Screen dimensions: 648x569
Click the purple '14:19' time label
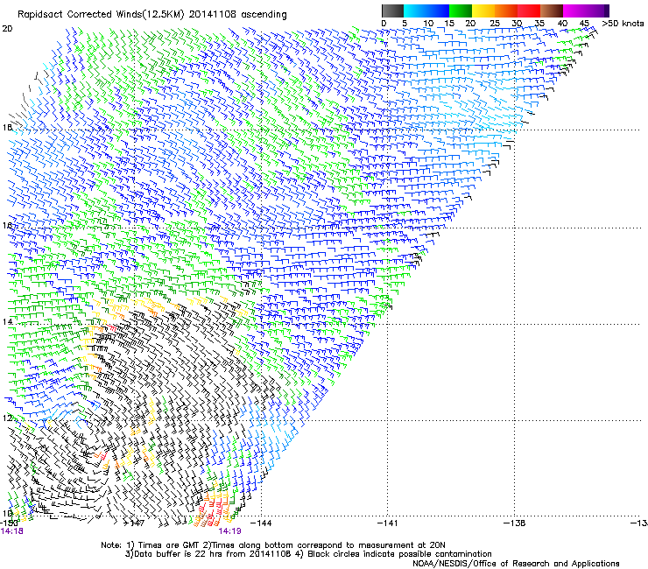(229, 531)
